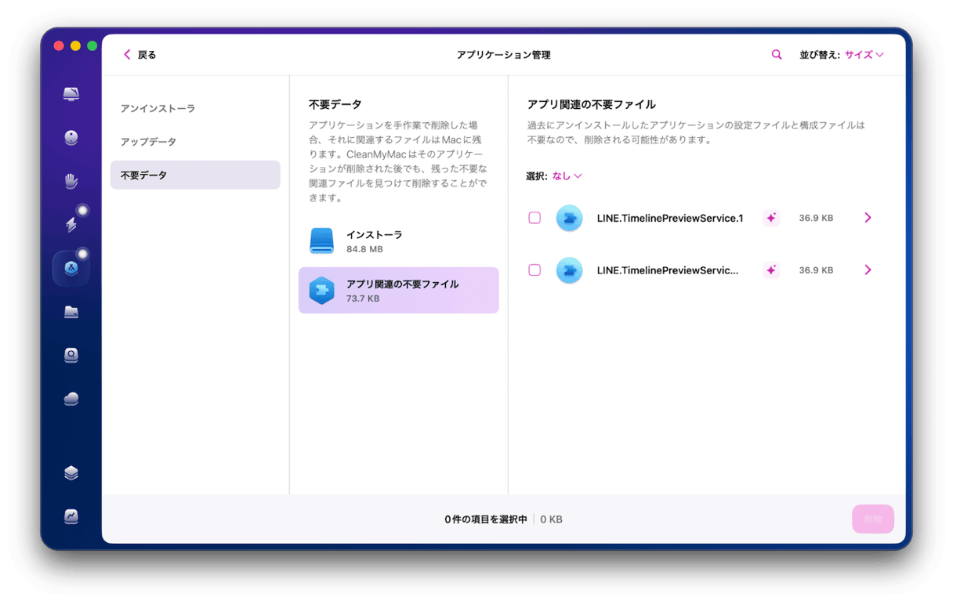953x604 pixels.
Task: Check the truncated LINE.TimelinePreviewServic... checkbox
Action: [x=534, y=270]
